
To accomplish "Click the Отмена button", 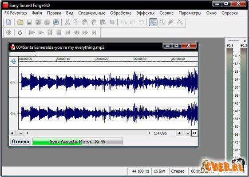I will tap(20, 142).
